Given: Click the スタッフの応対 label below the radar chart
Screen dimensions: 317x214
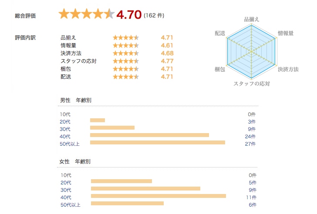Looking at the screenshot, I should point(252,83).
